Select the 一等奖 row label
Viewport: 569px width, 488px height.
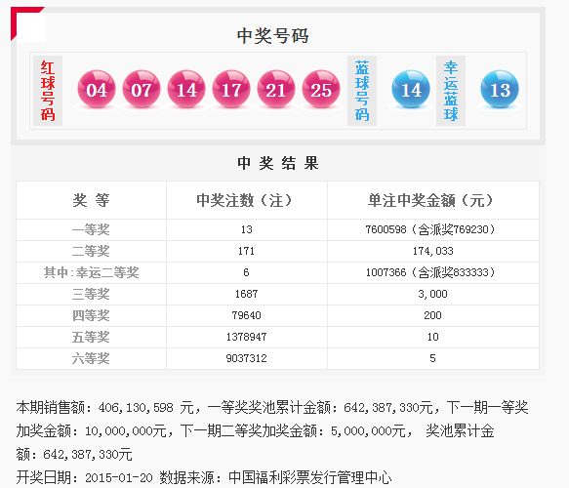pyautogui.click(x=91, y=229)
